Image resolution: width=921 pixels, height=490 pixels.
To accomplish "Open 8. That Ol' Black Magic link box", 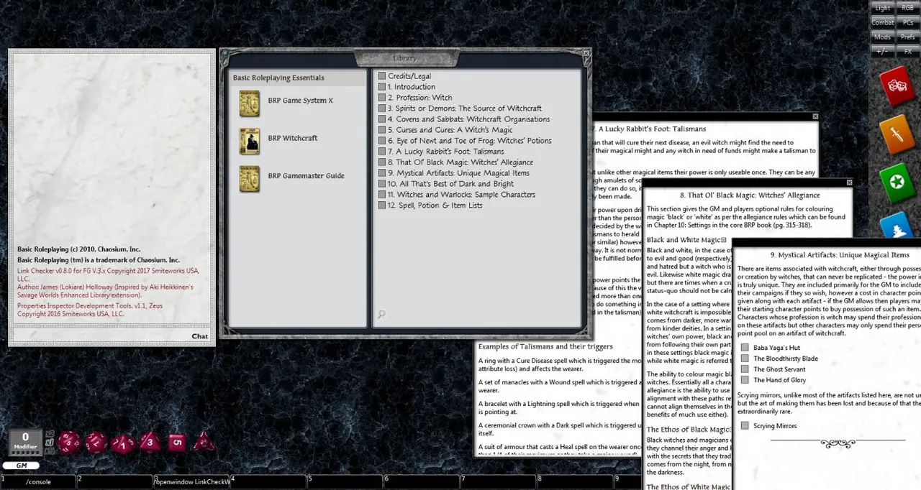I will pos(382,162).
